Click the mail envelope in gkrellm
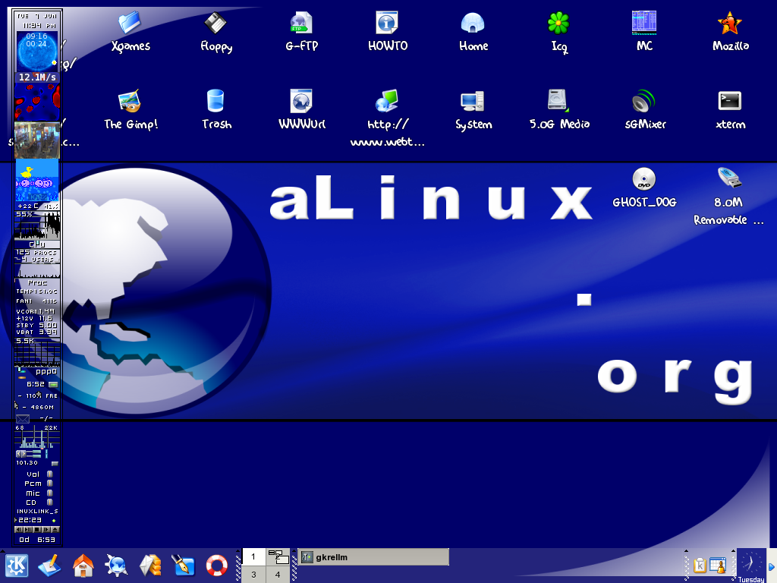 (22, 419)
